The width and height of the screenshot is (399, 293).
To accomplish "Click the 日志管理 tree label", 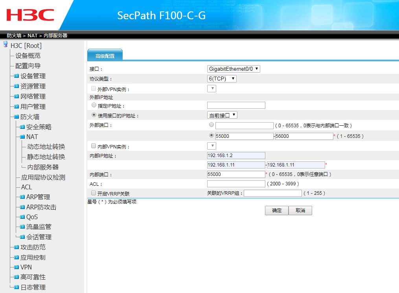I will (33, 287).
